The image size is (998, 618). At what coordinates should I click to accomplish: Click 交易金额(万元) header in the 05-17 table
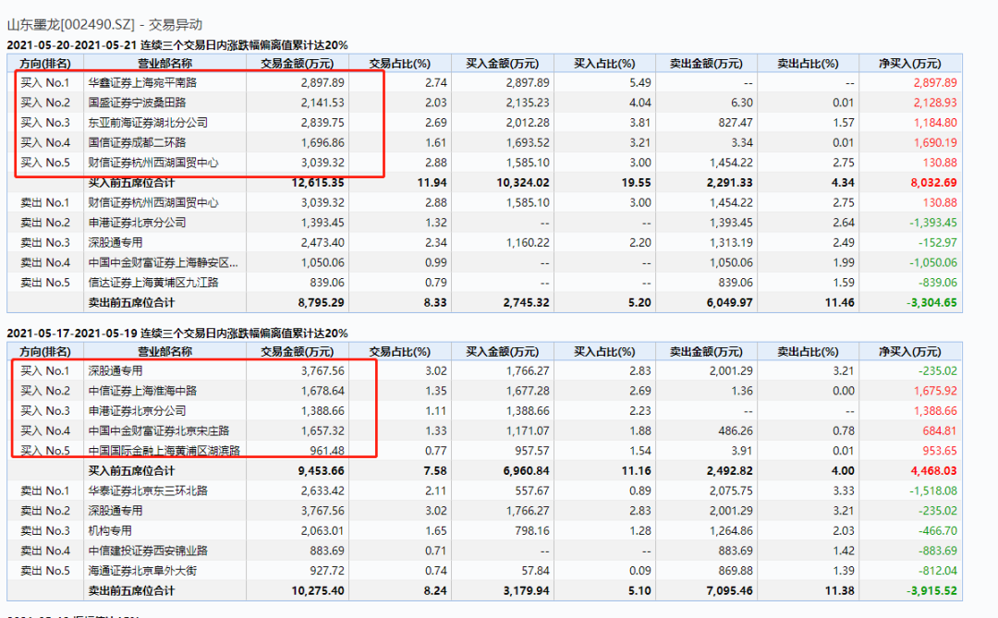pos(298,352)
